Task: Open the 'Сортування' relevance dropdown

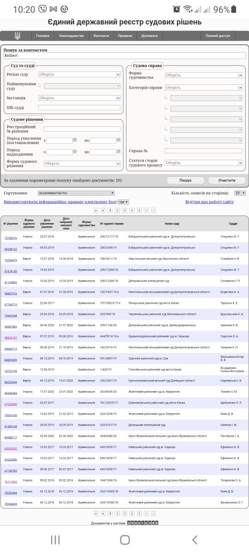Action: coord(76,193)
